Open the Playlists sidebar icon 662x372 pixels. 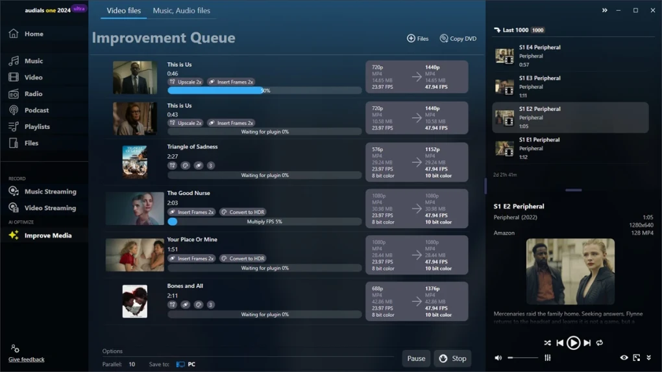[x=14, y=127]
